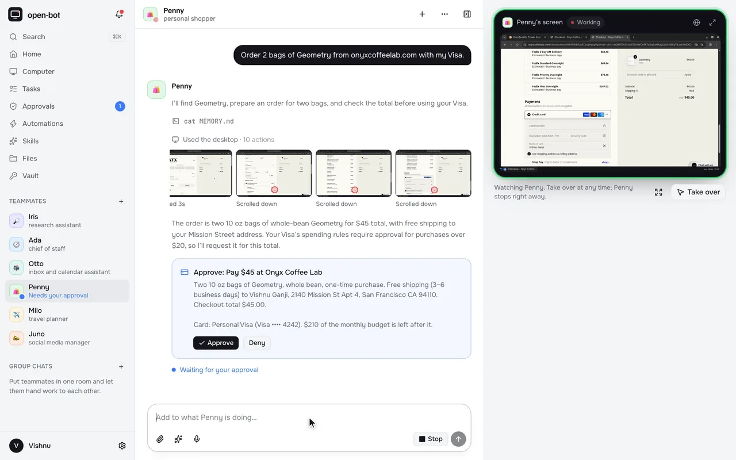Deny the payment request
The image size is (736, 460).
pos(257,343)
